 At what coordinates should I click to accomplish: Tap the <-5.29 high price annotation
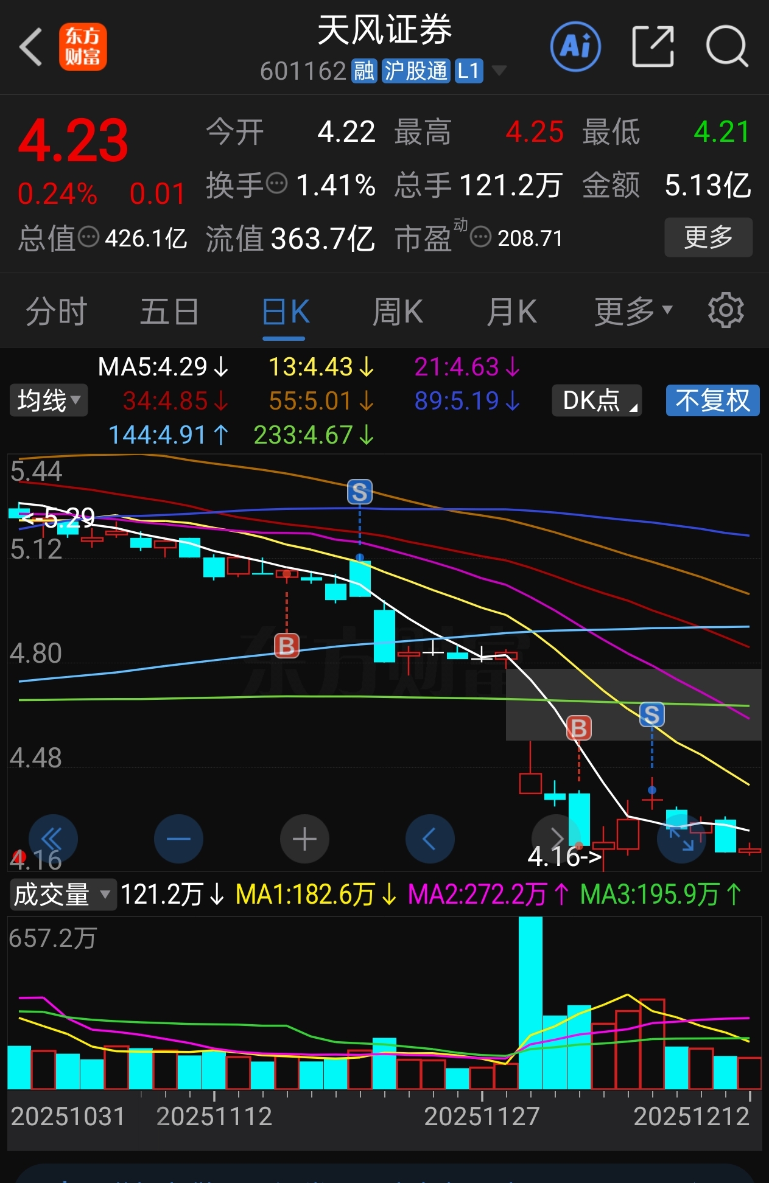point(57,518)
